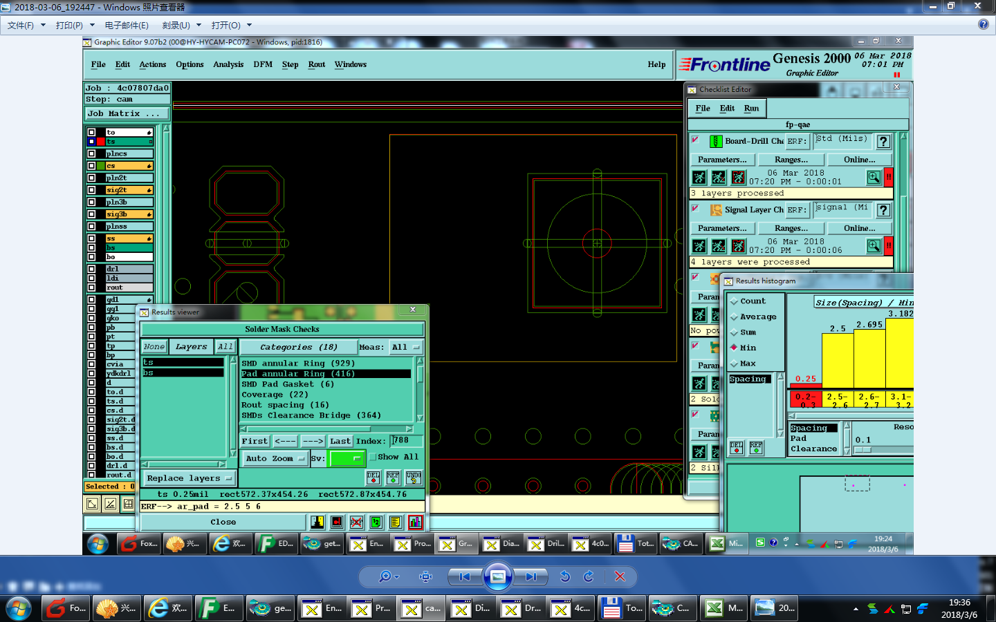Toggle the checkbox for layer sig2t
This screenshot has width=996, height=622.
pos(91,190)
